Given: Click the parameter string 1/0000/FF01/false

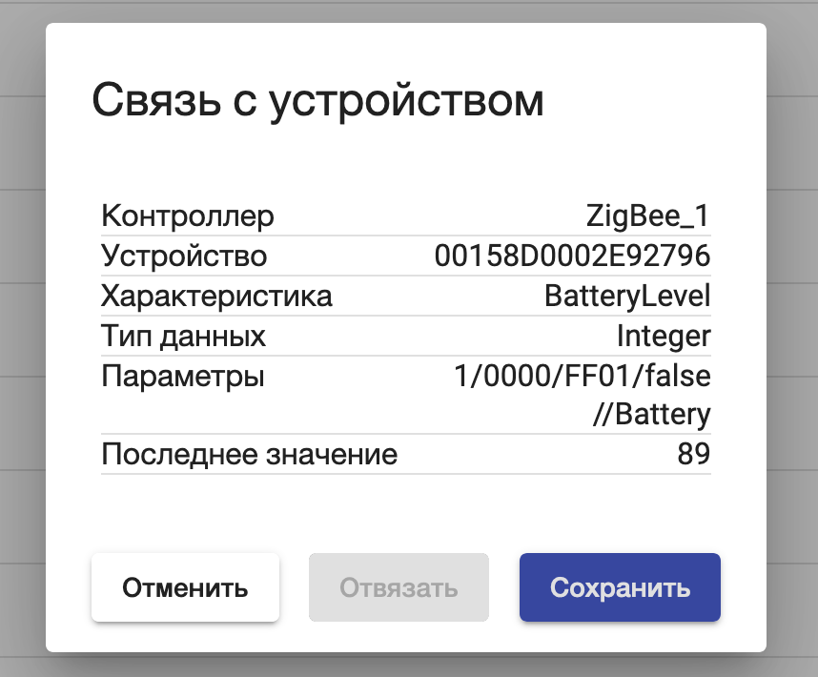Looking at the screenshot, I should click(x=584, y=376).
